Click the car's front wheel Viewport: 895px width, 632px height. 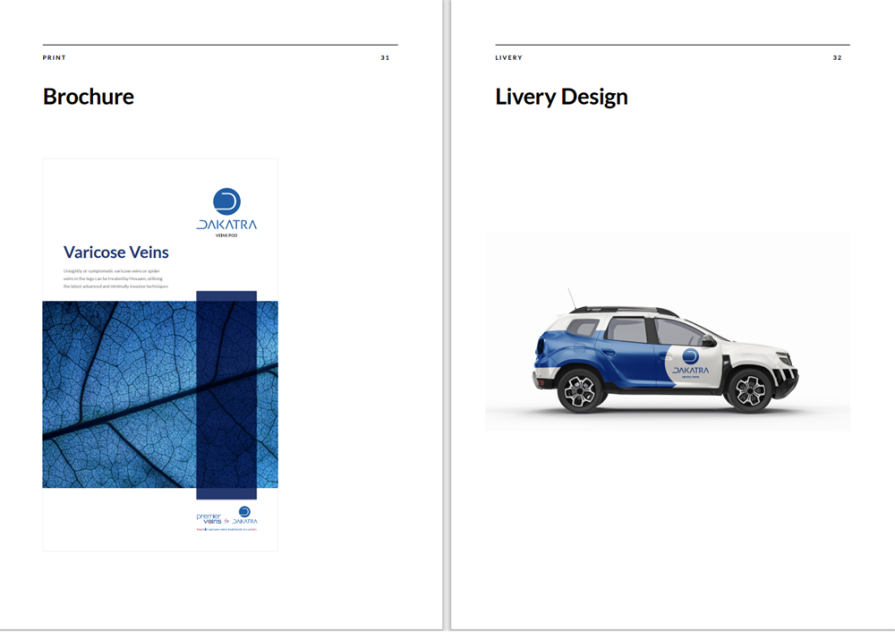(x=748, y=390)
